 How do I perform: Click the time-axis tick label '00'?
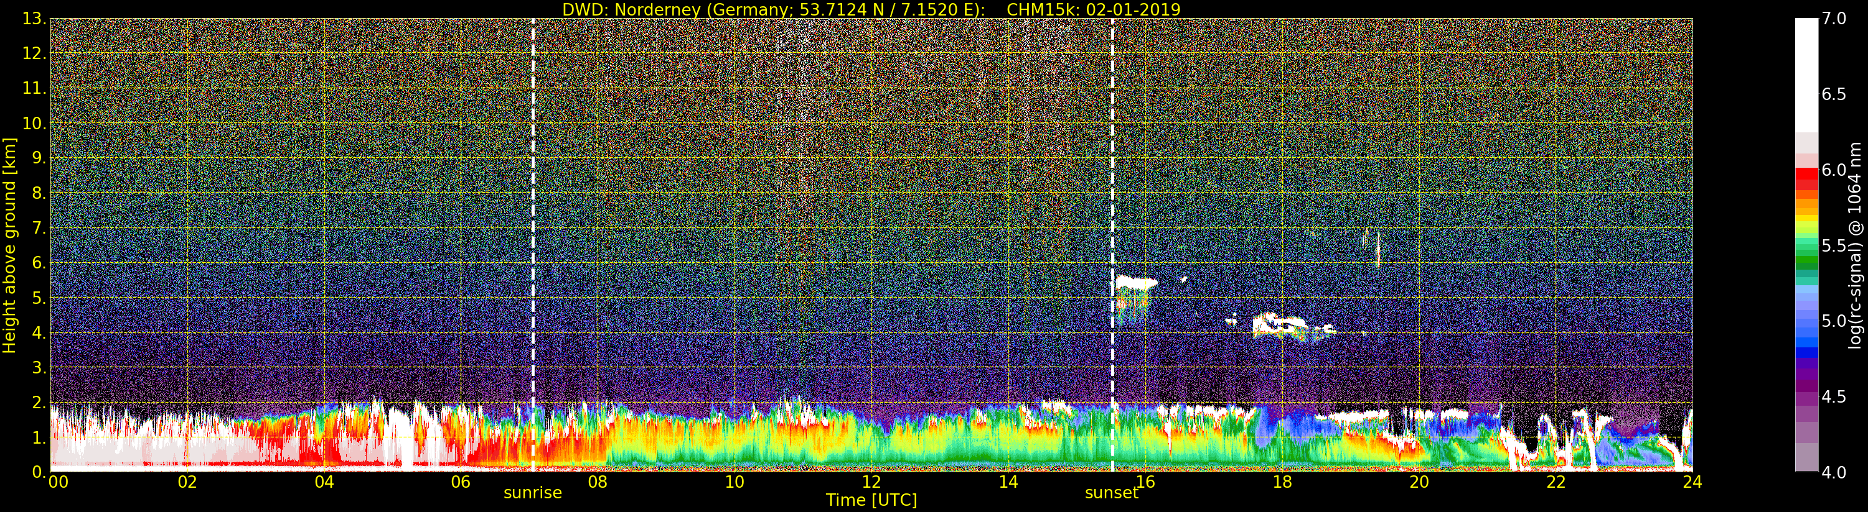pos(58,482)
